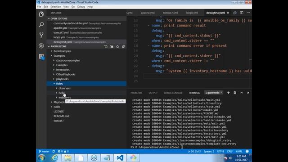Viewport: 288px width, 162px height.
Task: Click the Ln 24, Col 3 indicator
Action: point(194,151)
